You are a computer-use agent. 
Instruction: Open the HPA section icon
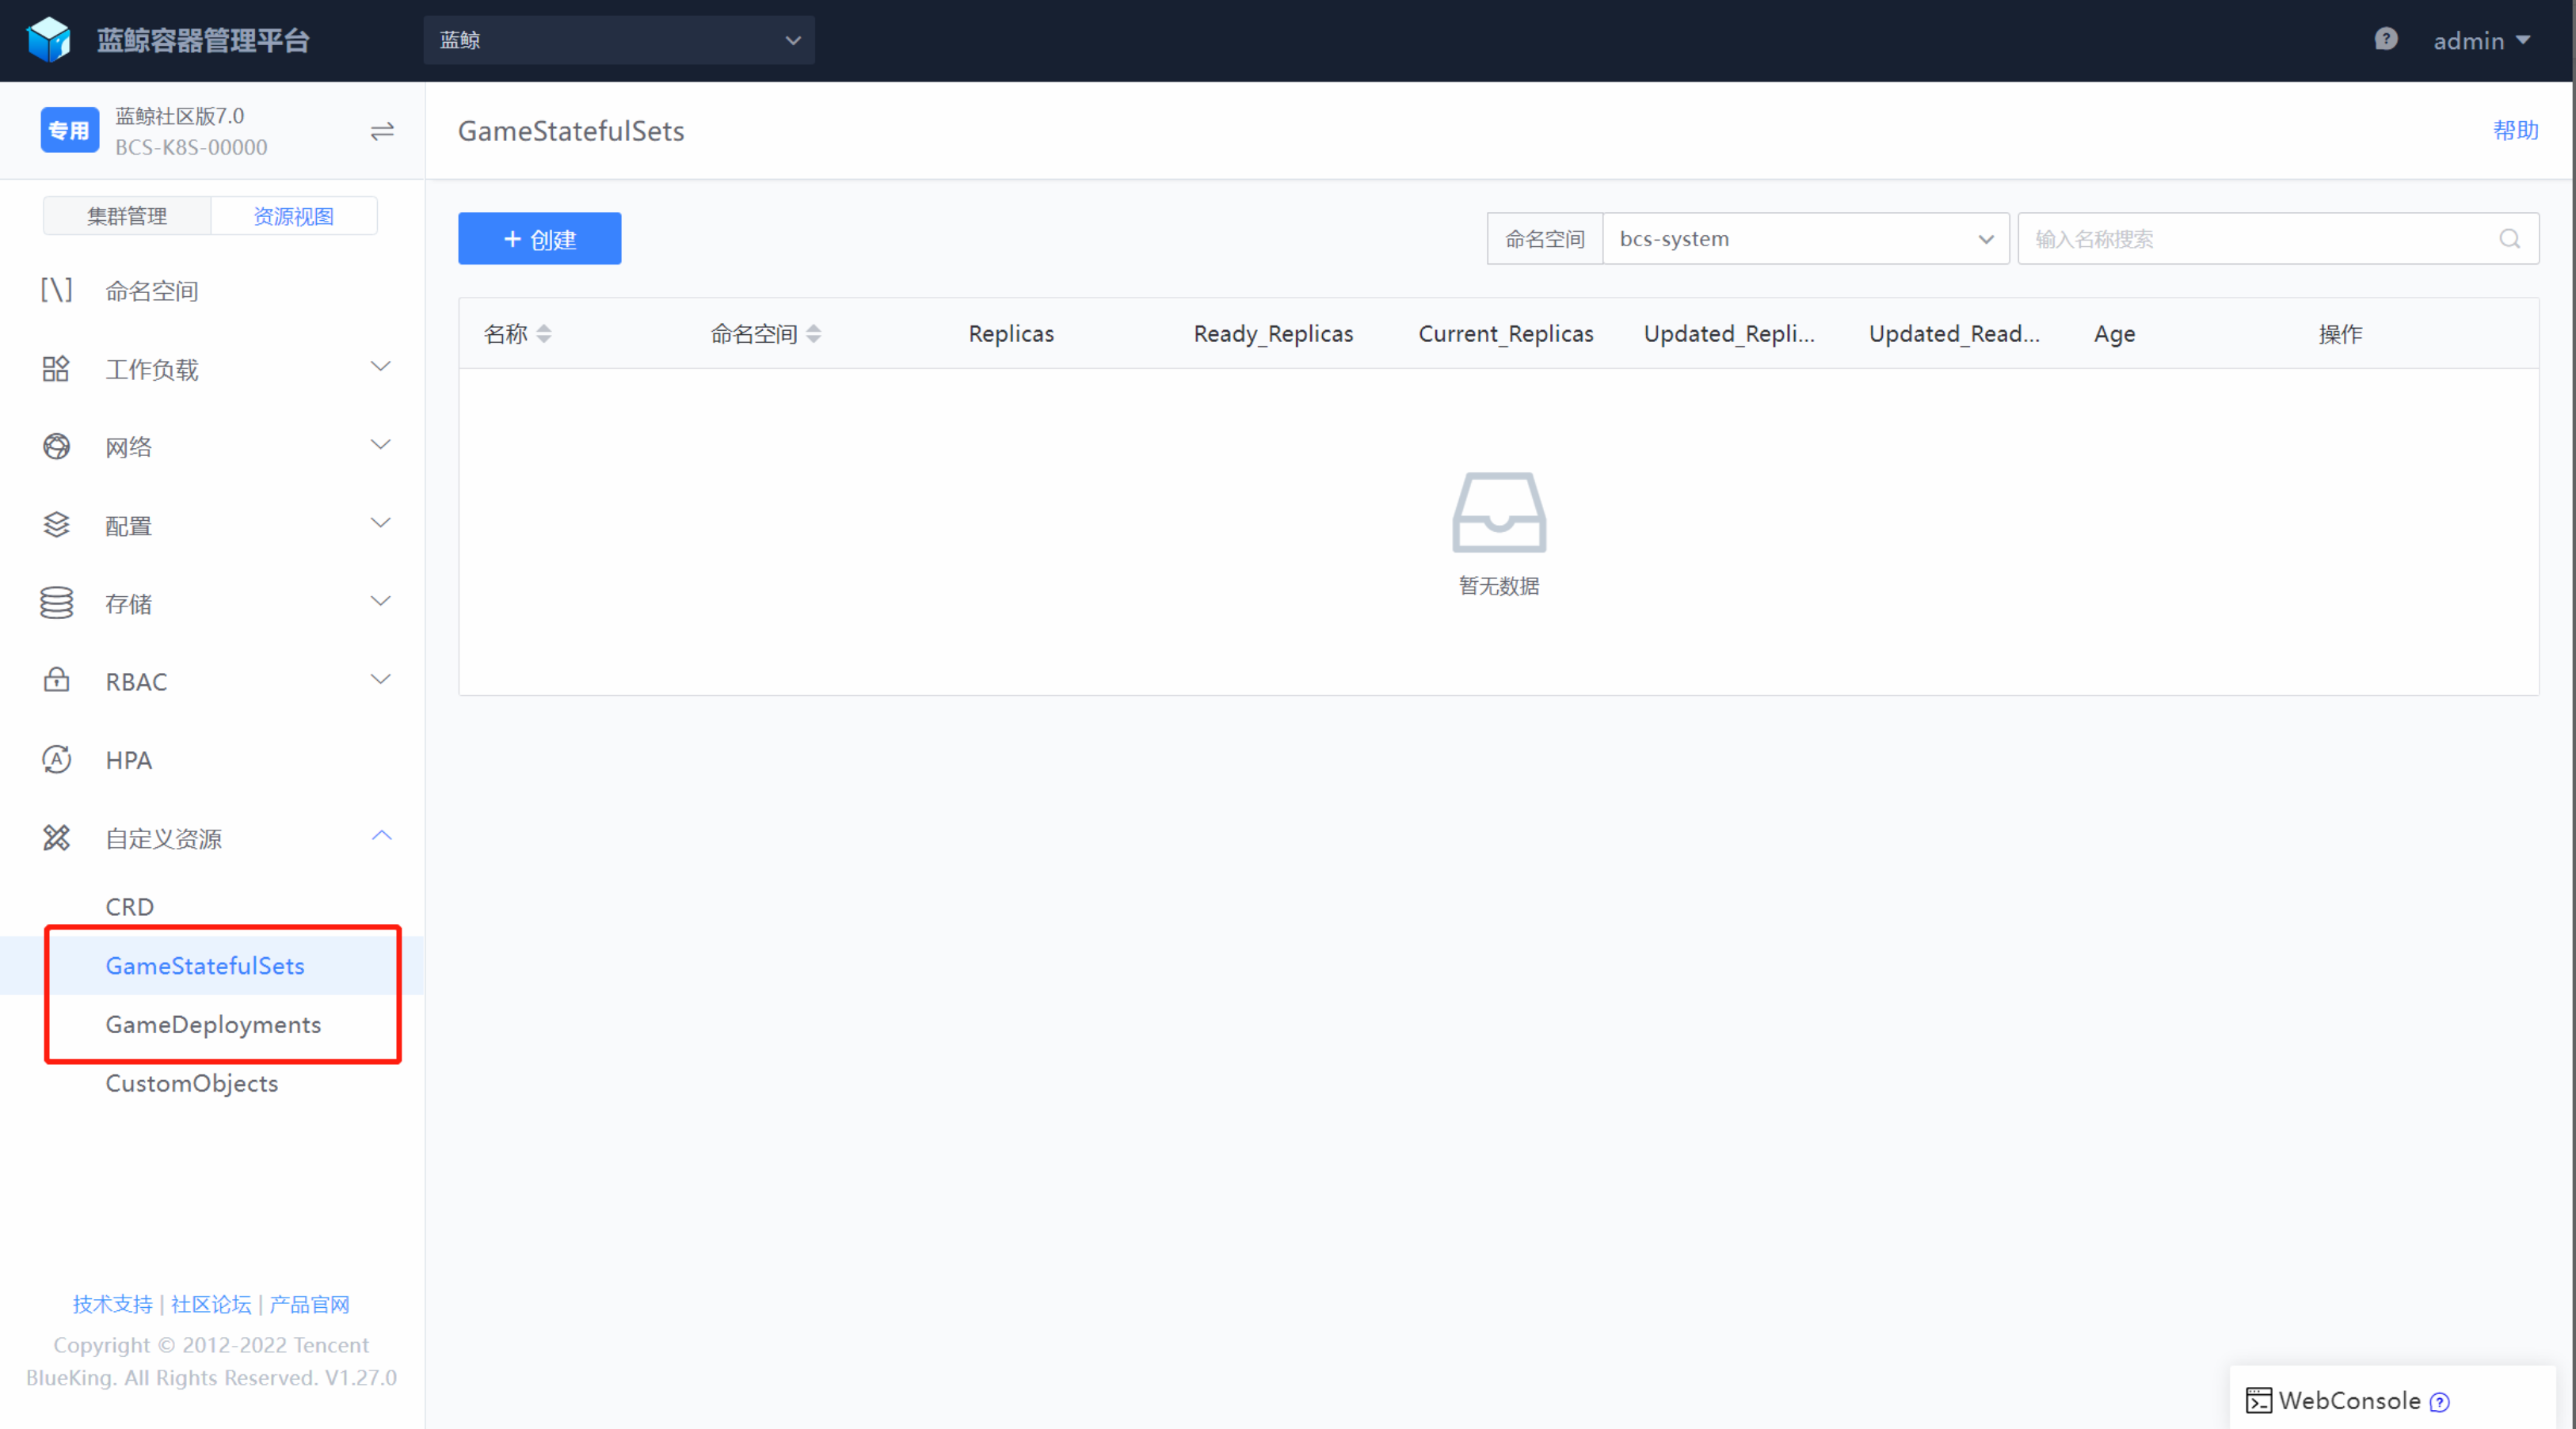pyautogui.click(x=57, y=759)
